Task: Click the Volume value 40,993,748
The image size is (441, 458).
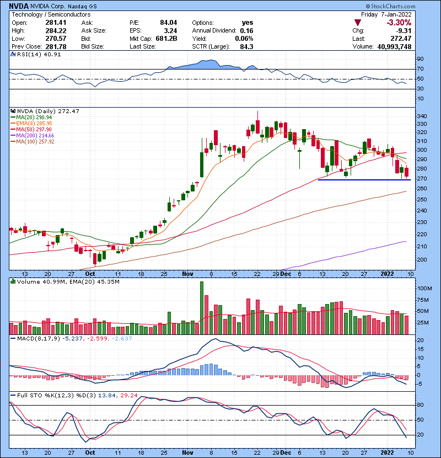Action: tap(394, 47)
